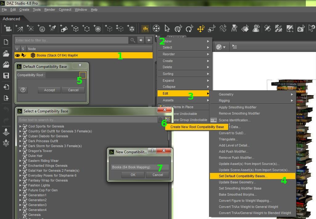Click the previous arrow button in Scene filter

tap(141, 40)
